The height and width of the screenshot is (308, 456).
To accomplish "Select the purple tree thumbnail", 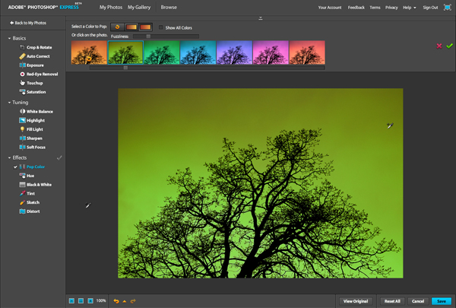I will click(x=234, y=52).
